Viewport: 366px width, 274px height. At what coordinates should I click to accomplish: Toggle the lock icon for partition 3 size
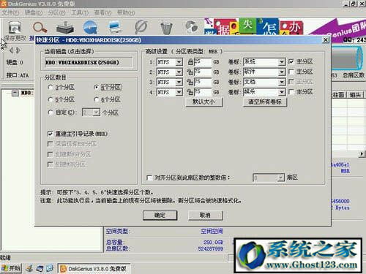point(190,82)
